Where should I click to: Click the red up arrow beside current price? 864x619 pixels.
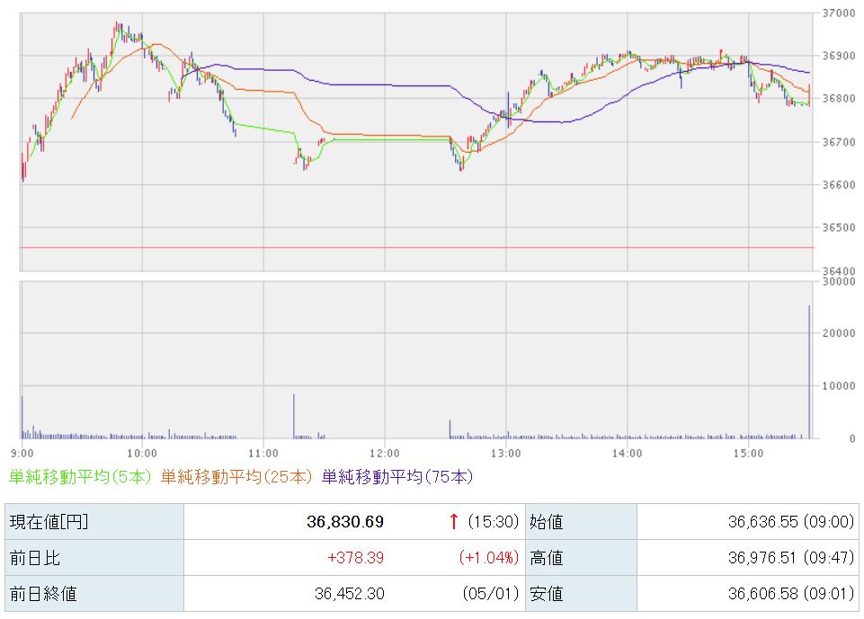[453, 521]
